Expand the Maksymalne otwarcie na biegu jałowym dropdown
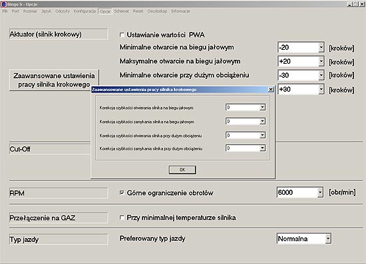Screen dimensions: 366x264 321,61
